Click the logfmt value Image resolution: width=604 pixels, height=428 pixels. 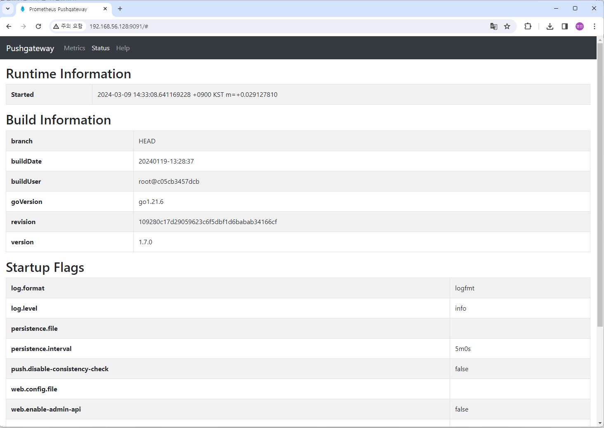[465, 288]
